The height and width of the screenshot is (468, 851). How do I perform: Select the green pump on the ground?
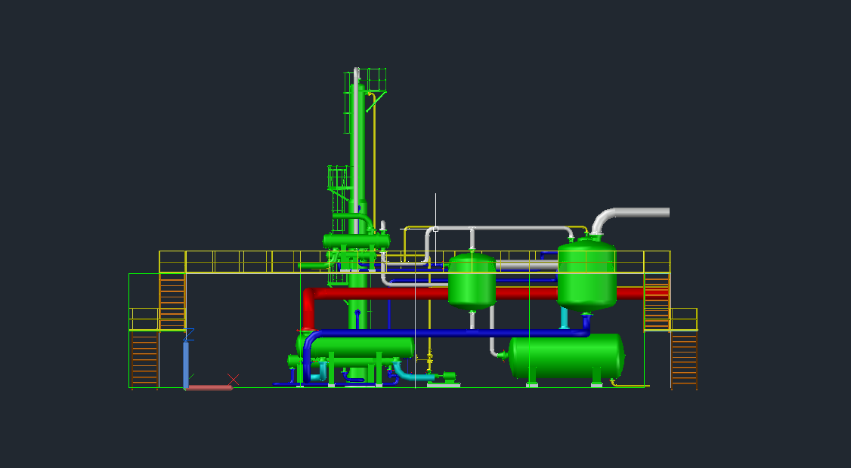pyautogui.click(x=447, y=377)
